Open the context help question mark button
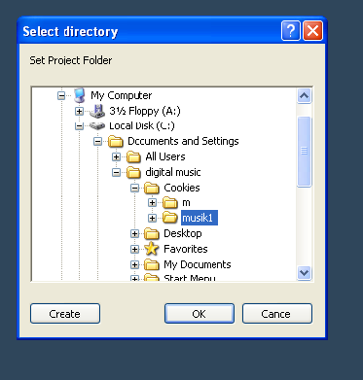This screenshot has width=363, height=380. [291, 31]
